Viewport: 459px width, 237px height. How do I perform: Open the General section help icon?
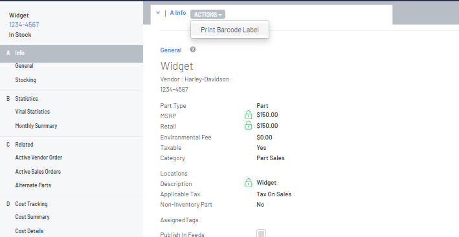click(x=193, y=50)
